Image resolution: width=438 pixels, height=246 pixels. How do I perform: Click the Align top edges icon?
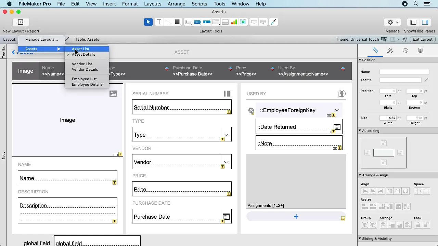coord(389,191)
